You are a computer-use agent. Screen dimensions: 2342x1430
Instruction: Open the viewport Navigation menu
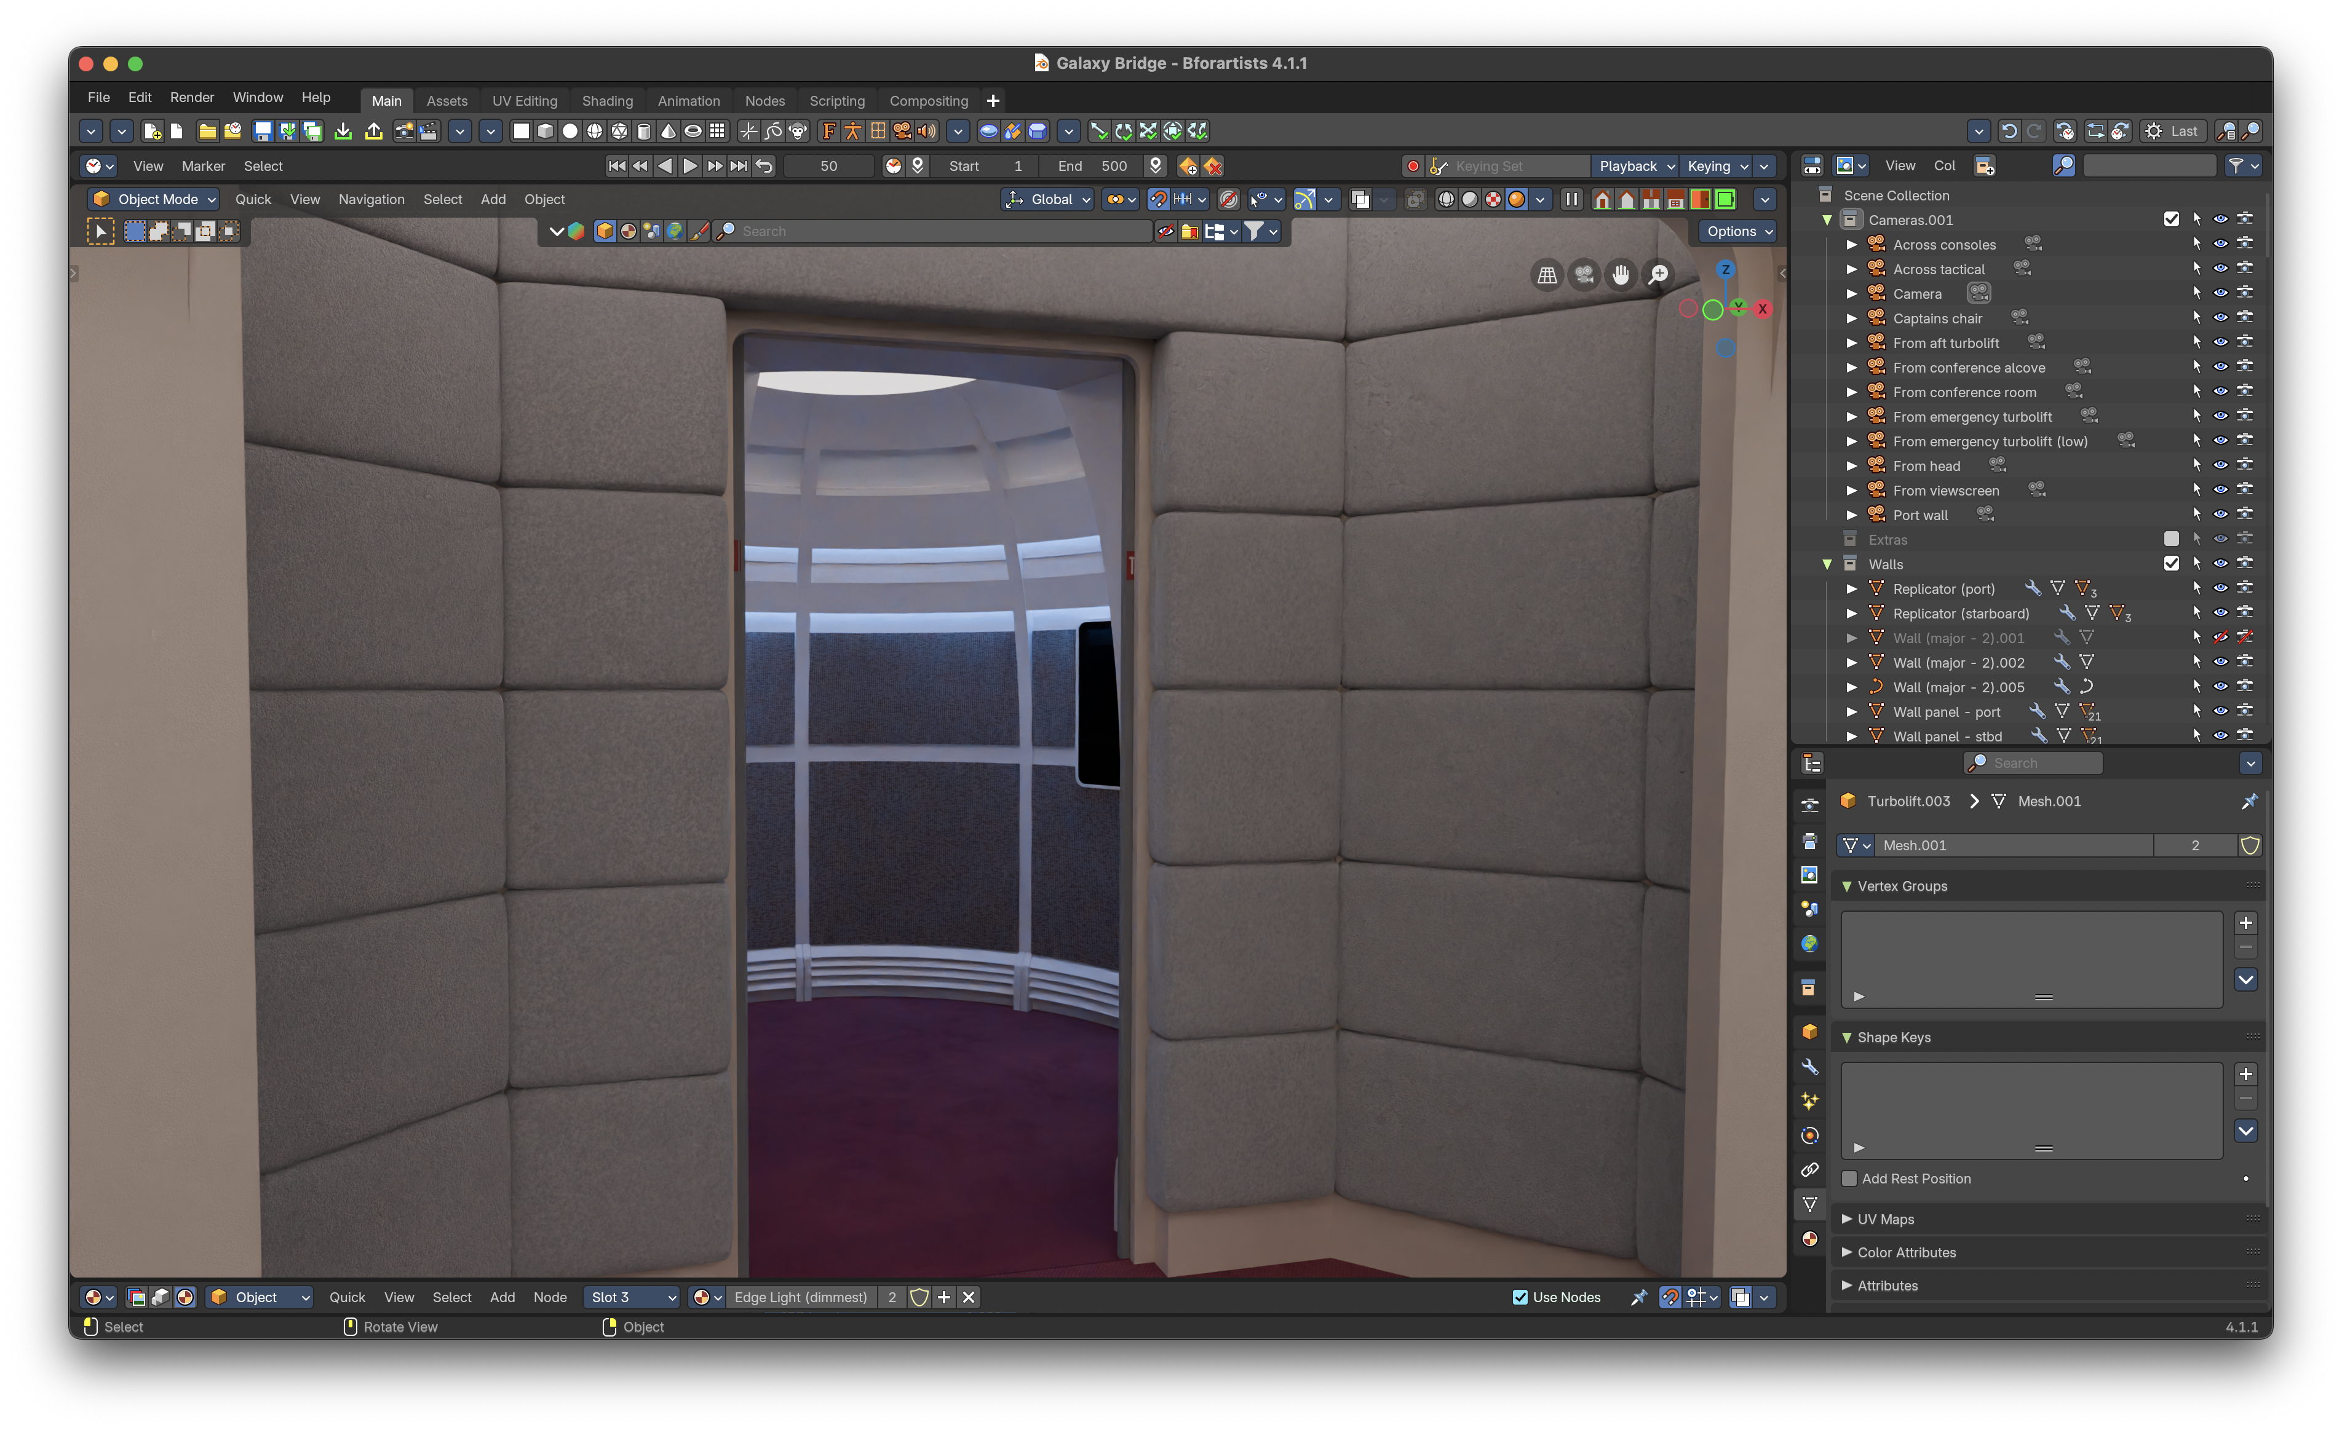[x=371, y=200]
